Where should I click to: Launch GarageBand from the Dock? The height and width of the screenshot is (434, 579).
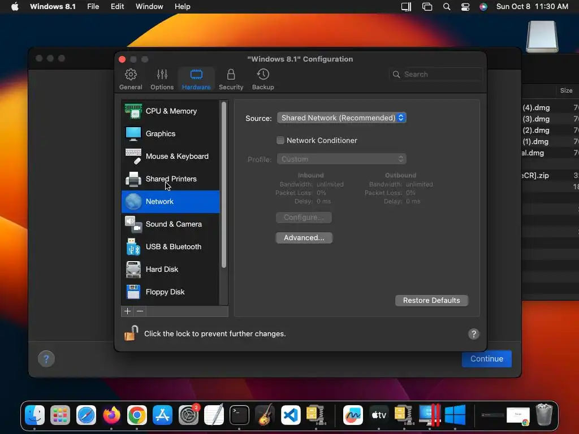click(x=265, y=415)
